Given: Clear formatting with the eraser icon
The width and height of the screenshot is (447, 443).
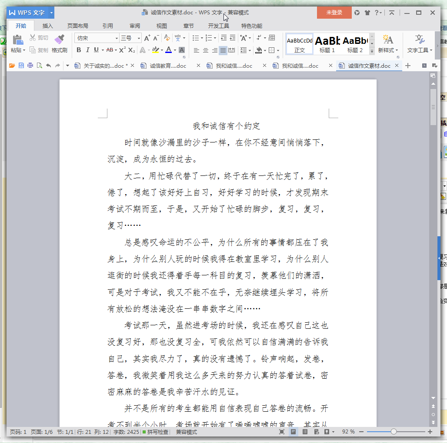Looking at the screenshot, I should (x=167, y=38).
